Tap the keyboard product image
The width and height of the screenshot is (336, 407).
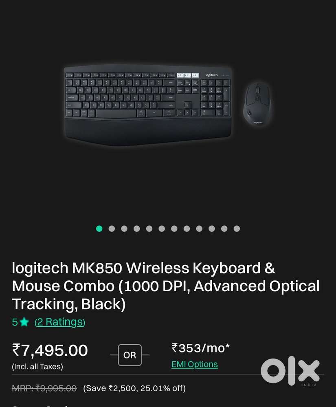point(148,105)
